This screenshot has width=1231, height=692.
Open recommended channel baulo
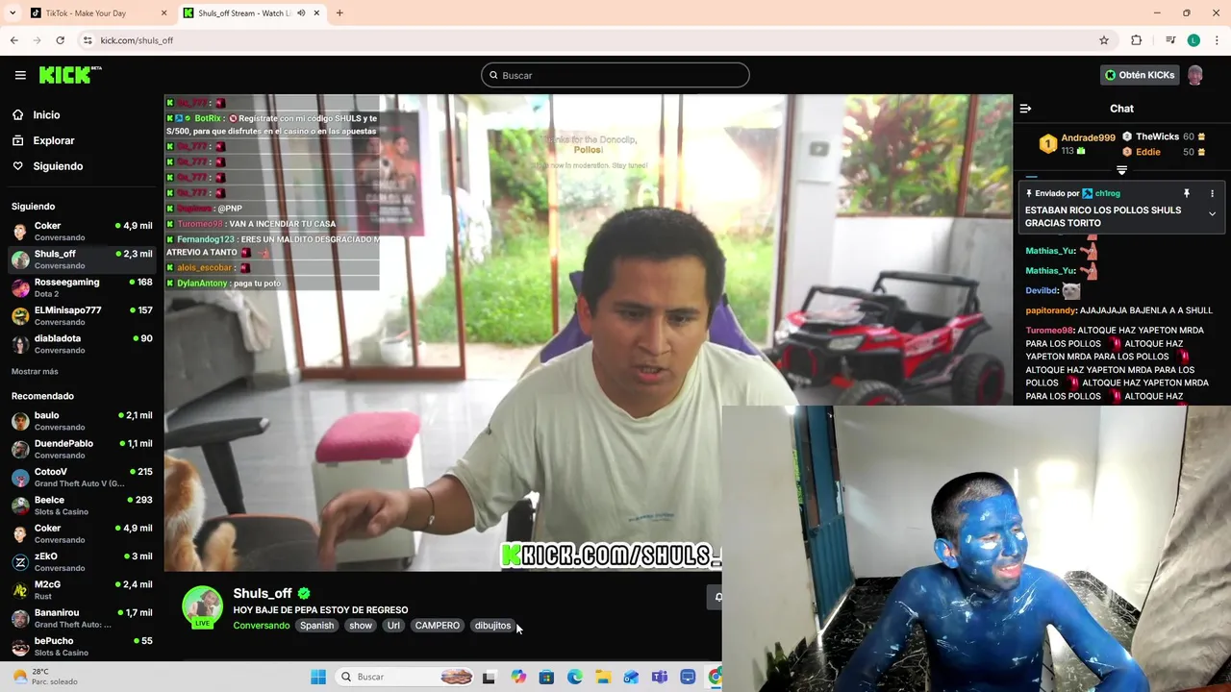click(x=82, y=421)
